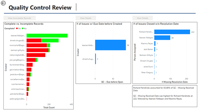Click Richard Hendricks bar showing 222
199x112 pixels.
tap(172, 32)
